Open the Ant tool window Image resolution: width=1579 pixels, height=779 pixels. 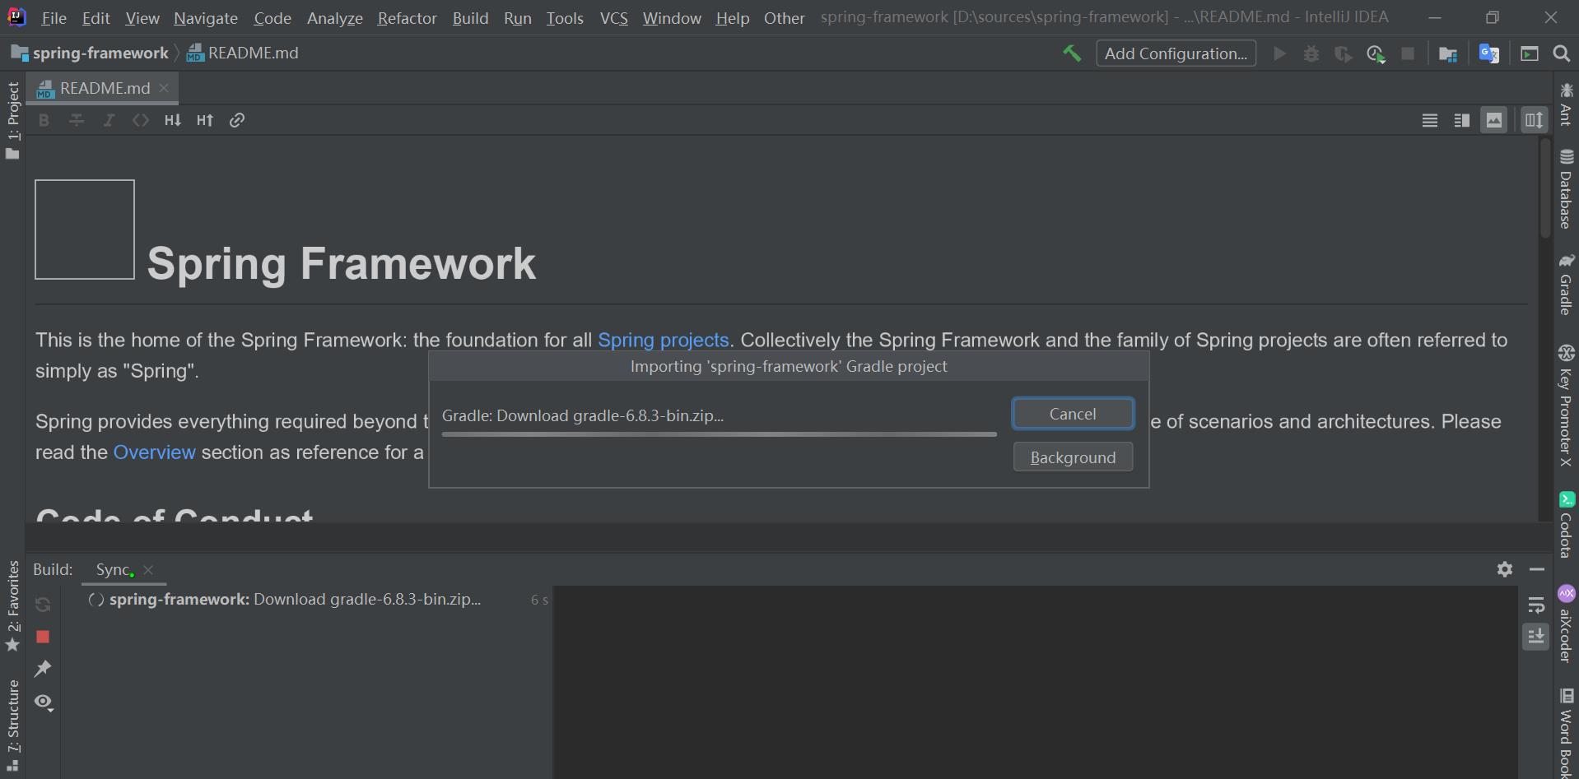click(x=1566, y=104)
